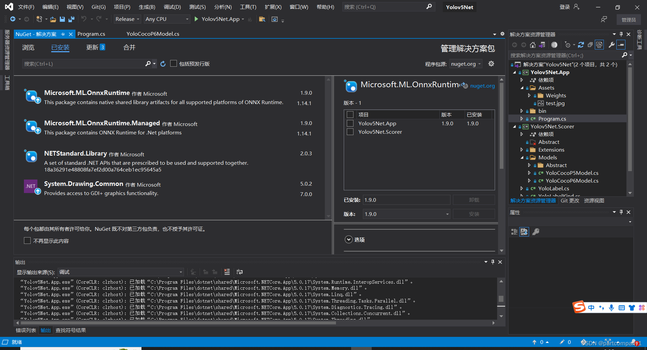647x350 pixels.
Task: Click Alphabetical sort icon in Properties panel
Action: coord(524,232)
